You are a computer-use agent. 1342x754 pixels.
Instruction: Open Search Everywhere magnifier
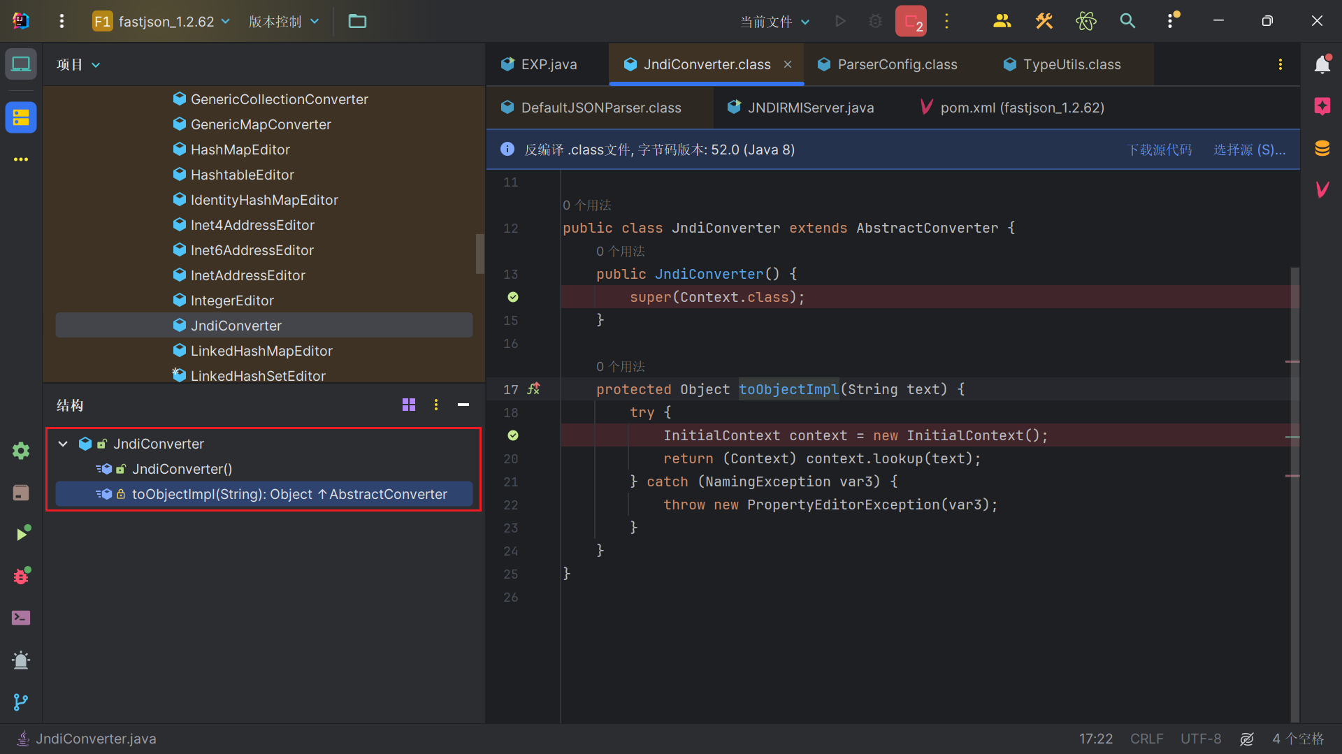click(1127, 21)
